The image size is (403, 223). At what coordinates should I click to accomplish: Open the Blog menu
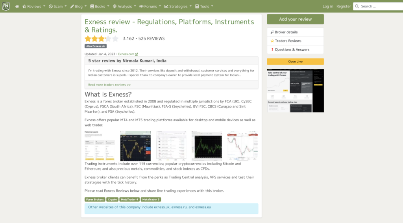coord(78,6)
